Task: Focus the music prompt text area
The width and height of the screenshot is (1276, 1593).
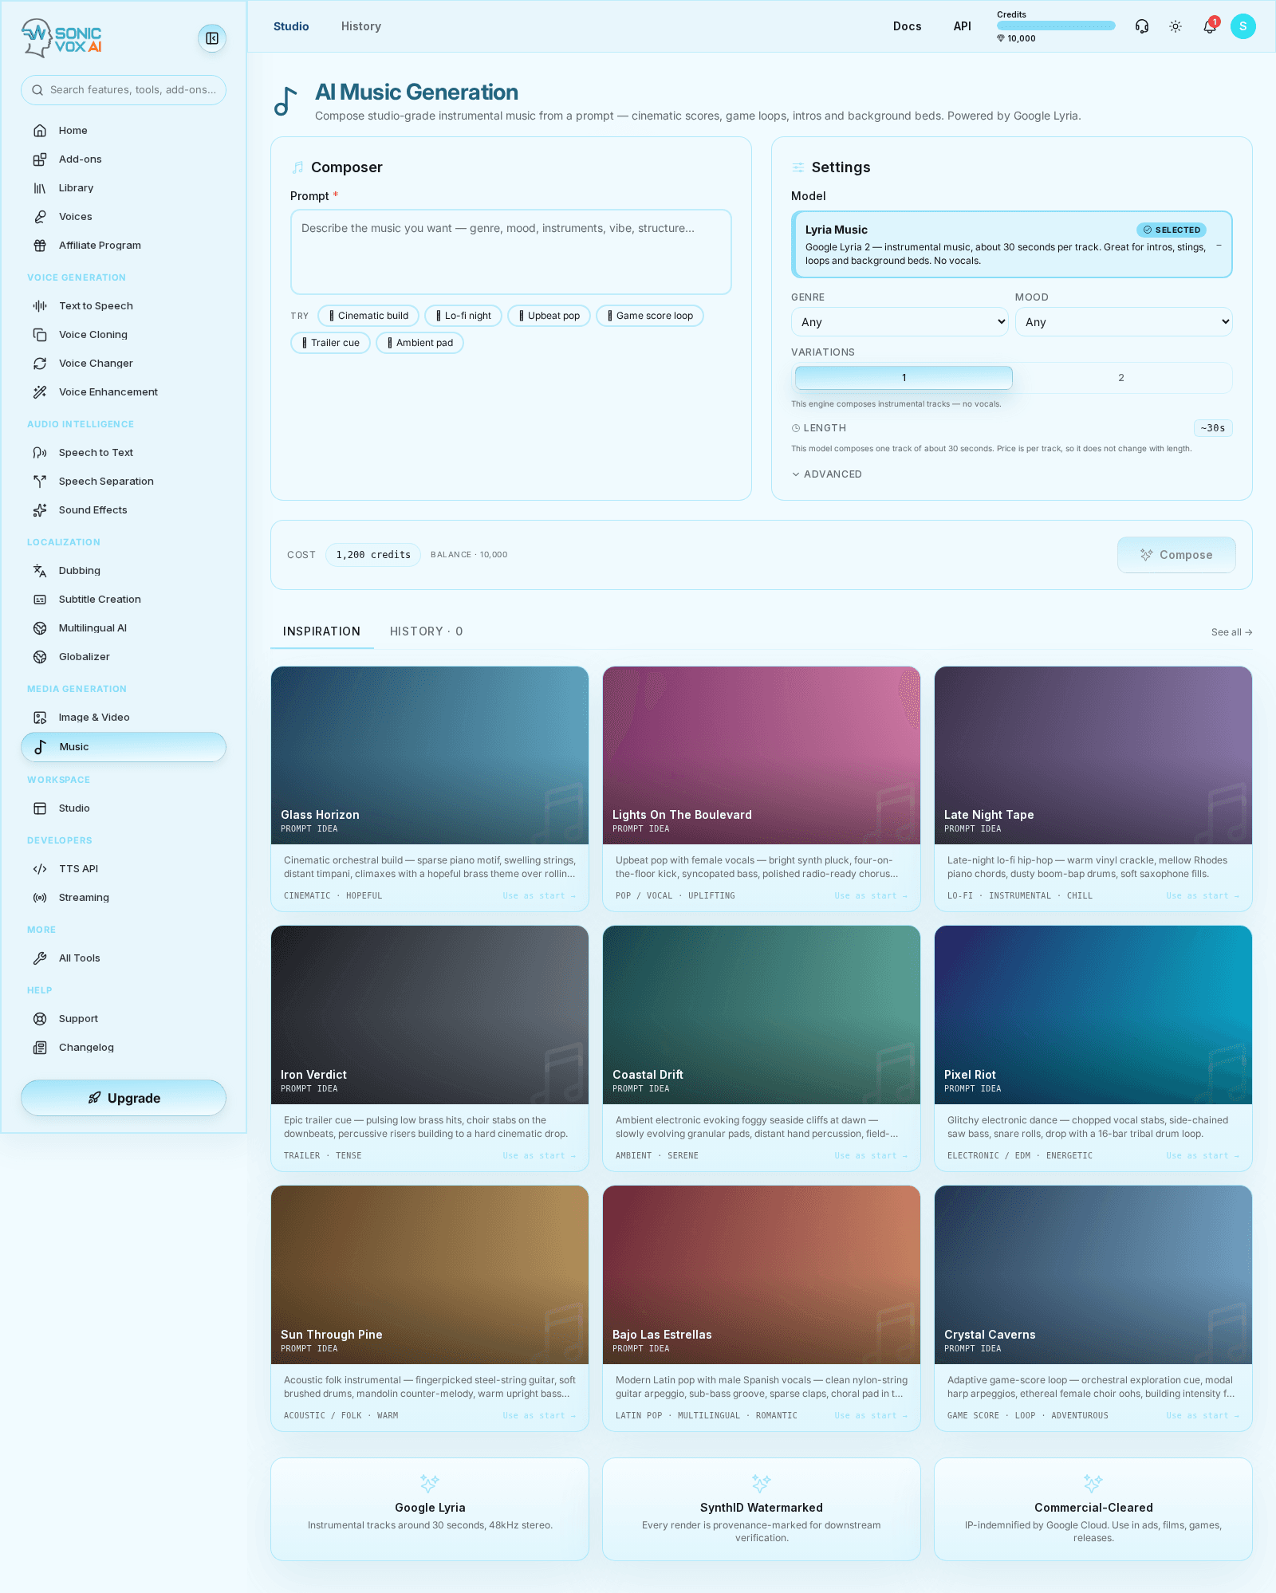Action: pyautogui.click(x=511, y=252)
